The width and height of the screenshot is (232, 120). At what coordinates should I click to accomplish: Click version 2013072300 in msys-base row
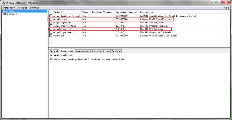pos(122,36)
